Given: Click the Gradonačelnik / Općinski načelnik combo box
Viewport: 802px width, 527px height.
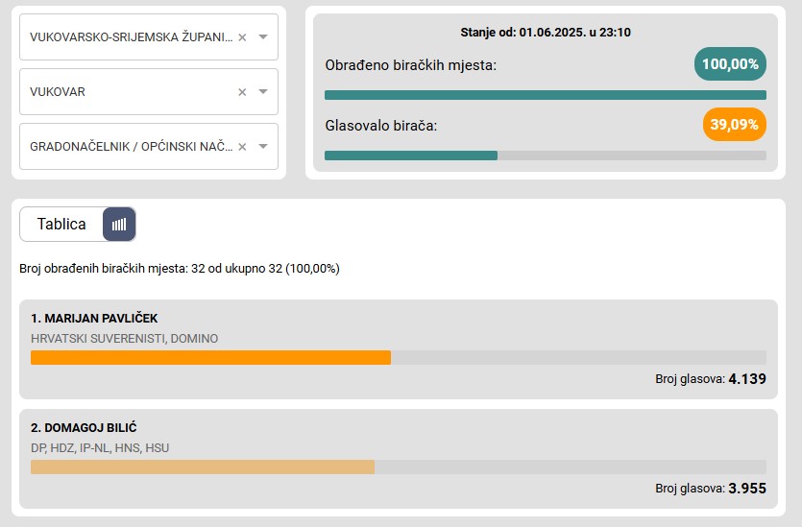Looking at the screenshot, I should point(149,147).
